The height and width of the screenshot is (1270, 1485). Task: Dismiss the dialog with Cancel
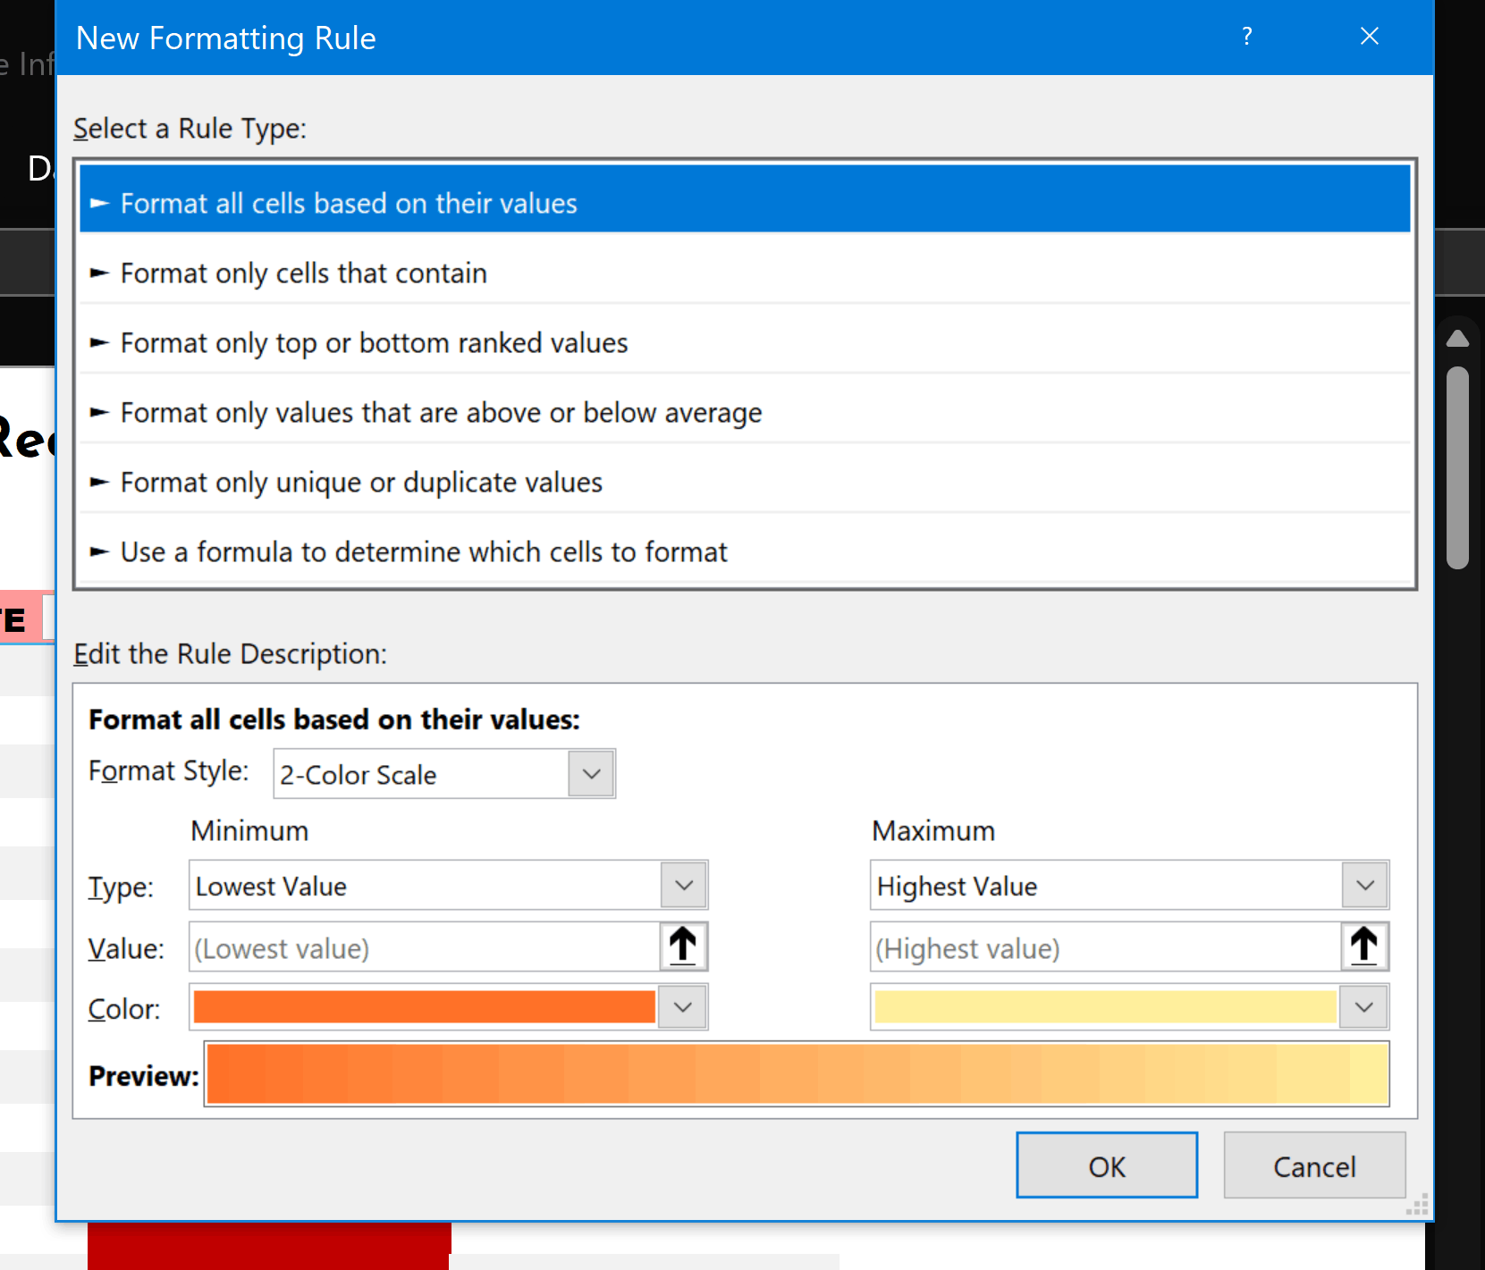tap(1313, 1165)
